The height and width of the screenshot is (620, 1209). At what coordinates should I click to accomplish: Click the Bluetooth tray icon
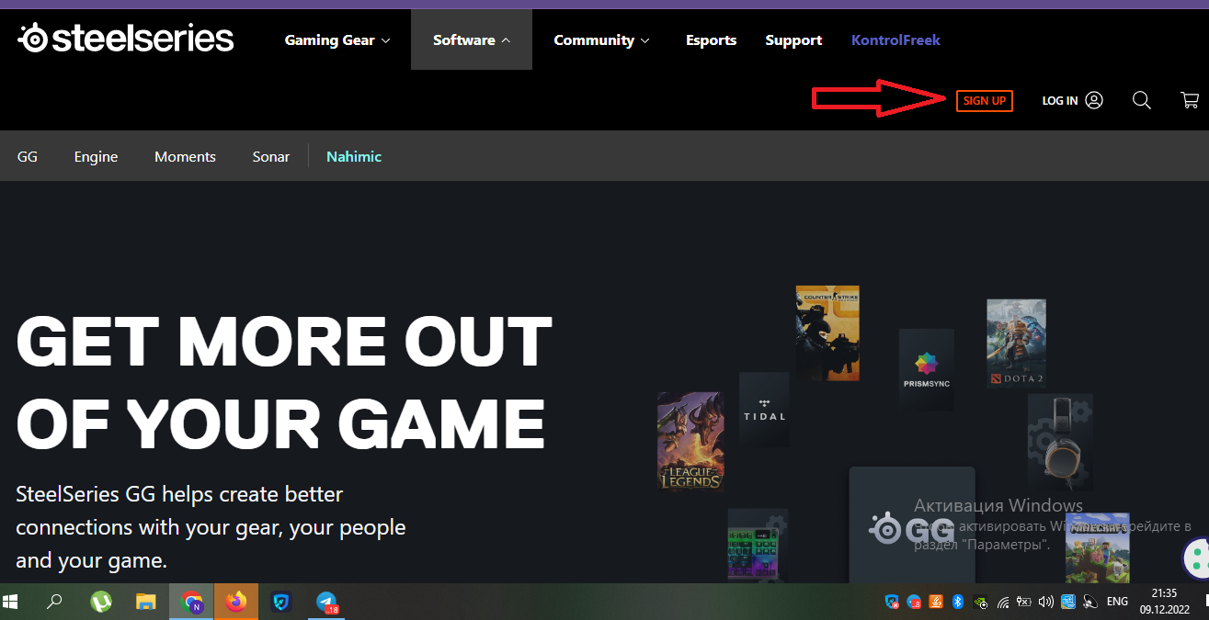pos(957,603)
